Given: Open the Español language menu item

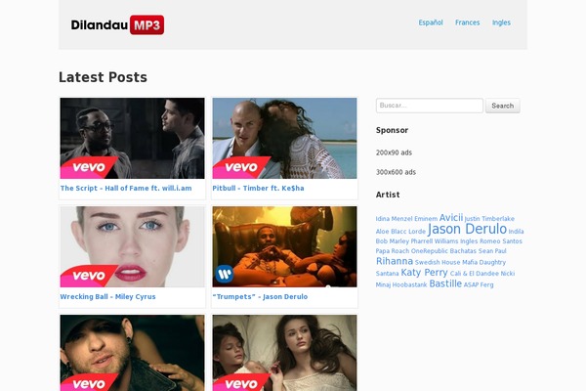Looking at the screenshot, I should click(x=431, y=22).
